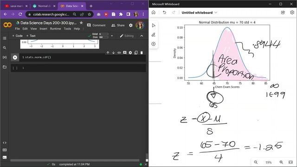The width and height of the screenshot is (297, 167).
Task: Open Colab notebook settings gear
Action: [131, 25]
